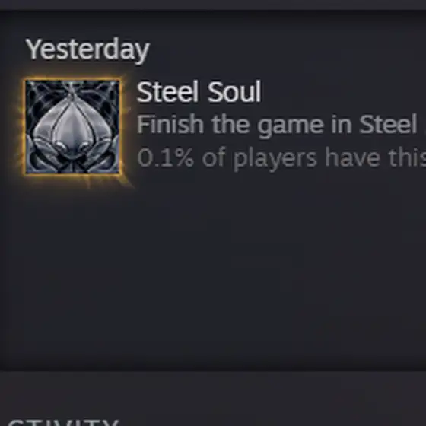Click the word 'Soul' in the achievement name
Image resolution: width=426 pixels, height=426 pixels.
pyautogui.click(x=234, y=92)
